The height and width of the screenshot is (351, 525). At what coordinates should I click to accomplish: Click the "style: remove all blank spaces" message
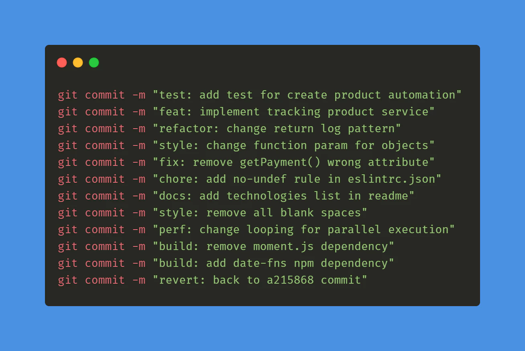pos(260,213)
